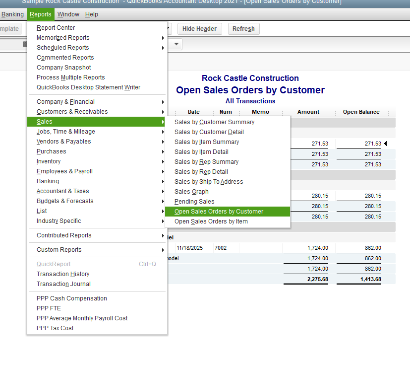The image size is (410, 365).
Task: Launch QuickBooks Desktop Statement Writer
Action: [97, 87]
